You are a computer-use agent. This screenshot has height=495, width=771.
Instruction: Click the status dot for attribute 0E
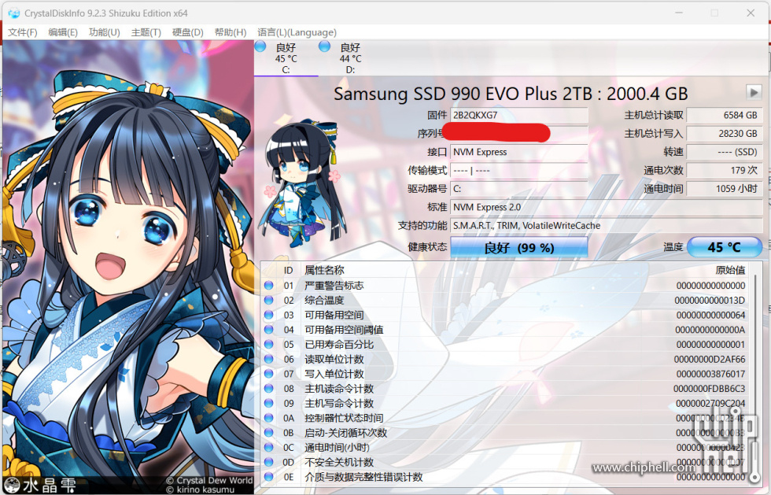pyautogui.click(x=268, y=477)
